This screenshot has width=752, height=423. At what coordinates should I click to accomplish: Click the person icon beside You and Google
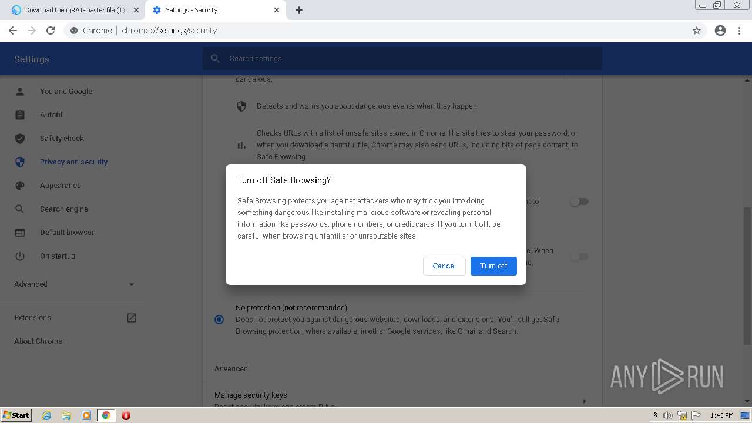20,92
